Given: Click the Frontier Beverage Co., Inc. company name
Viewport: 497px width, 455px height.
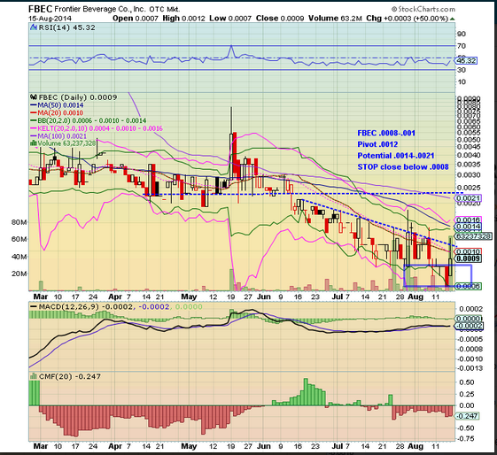Looking at the screenshot, I should (99, 9).
